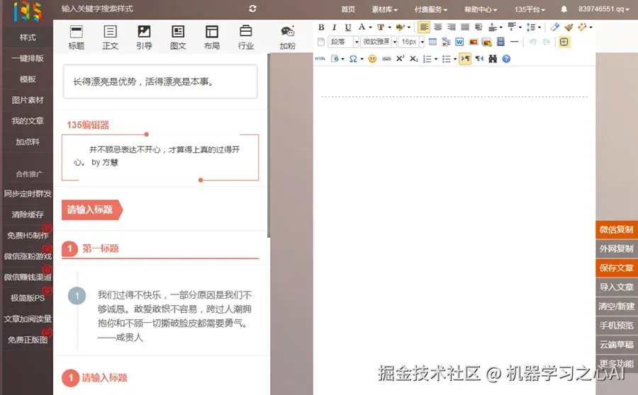Insert a table
Screen dimensions: 638x395
click(x=432, y=42)
